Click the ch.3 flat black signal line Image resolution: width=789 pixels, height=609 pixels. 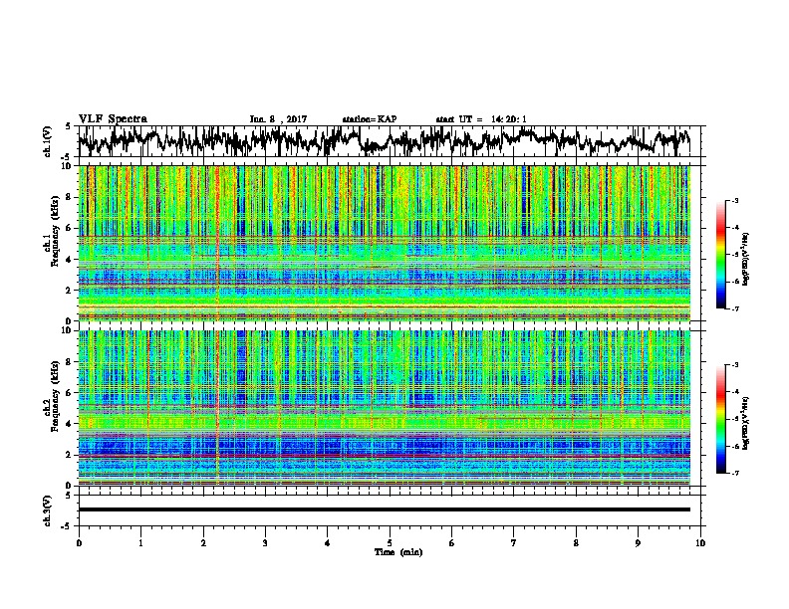pyautogui.click(x=384, y=509)
